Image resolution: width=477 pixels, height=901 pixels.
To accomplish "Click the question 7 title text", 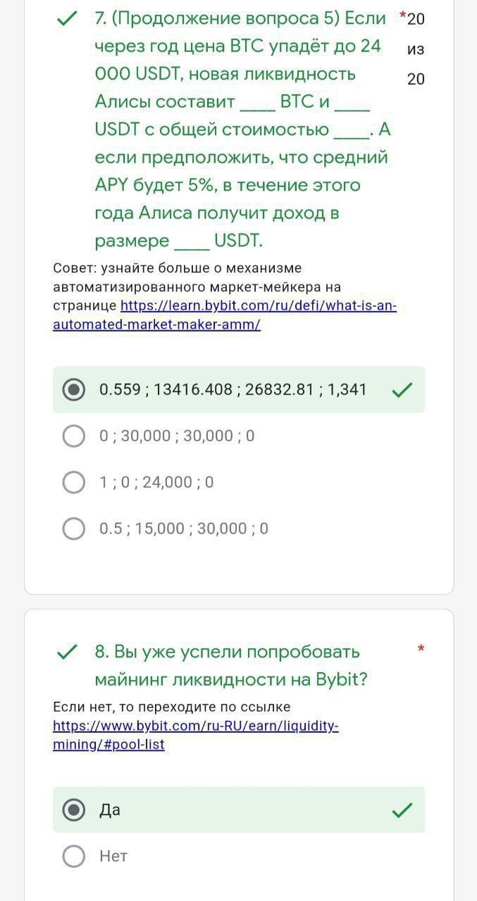I will (240, 129).
